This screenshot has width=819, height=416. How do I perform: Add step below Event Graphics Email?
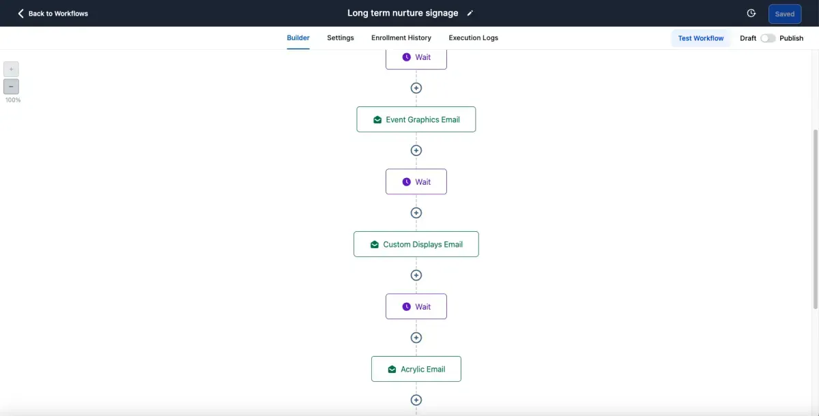click(416, 151)
